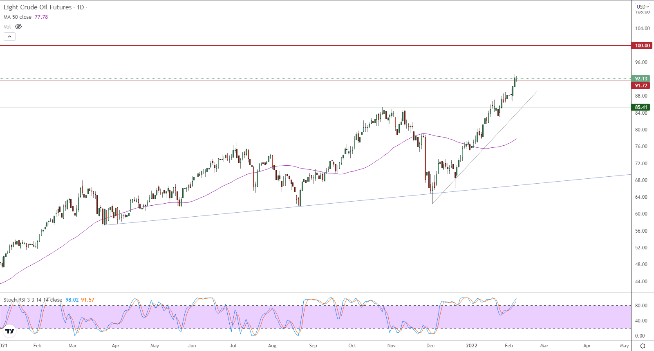Click 76.00 on the price scale
654x351 pixels.
pyautogui.click(x=641, y=147)
